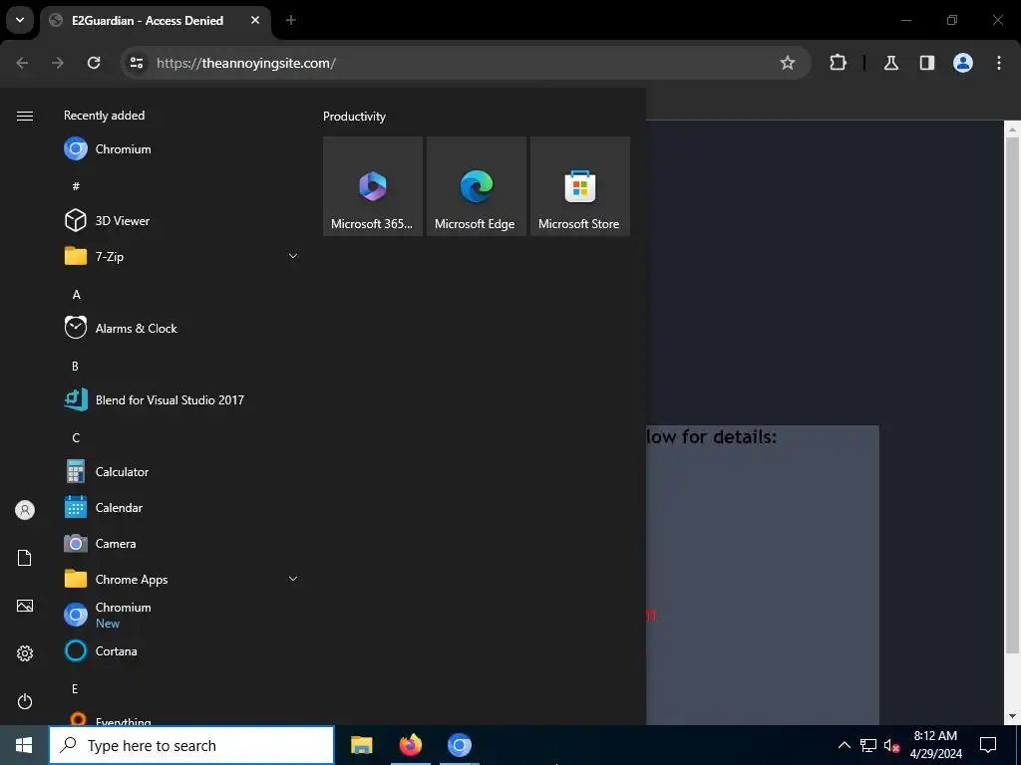Open user account icon in Start sidebar
The width and height of the screenshot is (1021, 765).
point(25,510)
